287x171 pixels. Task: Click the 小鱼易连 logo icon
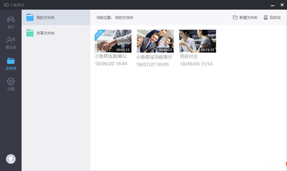coord(6,5)
